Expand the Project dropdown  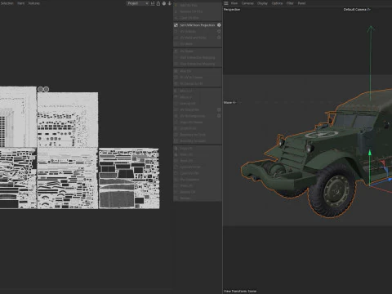click(138, 3)
